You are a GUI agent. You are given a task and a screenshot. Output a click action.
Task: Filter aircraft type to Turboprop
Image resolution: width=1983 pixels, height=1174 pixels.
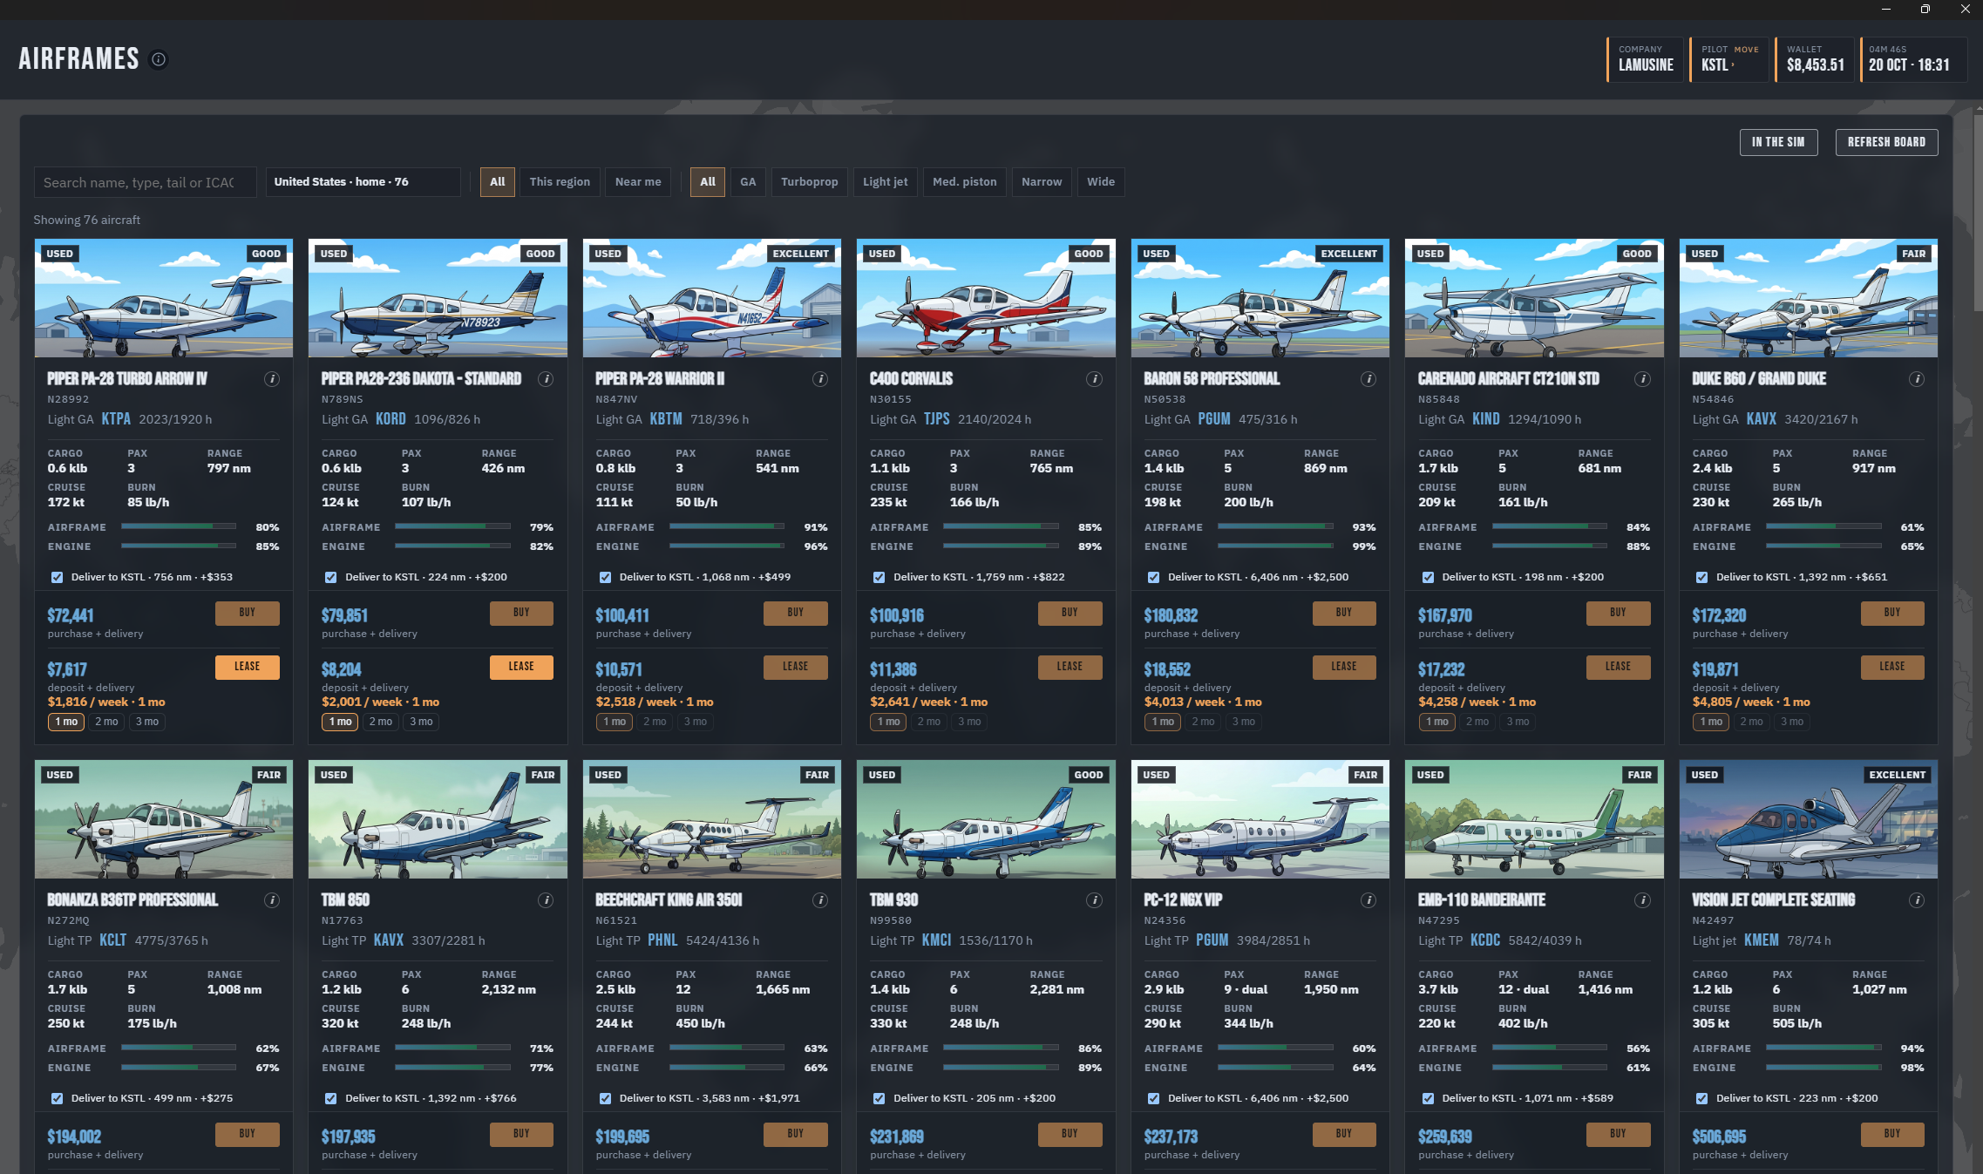tap(809, 182)
